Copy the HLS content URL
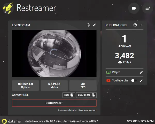 coord(69,95)
